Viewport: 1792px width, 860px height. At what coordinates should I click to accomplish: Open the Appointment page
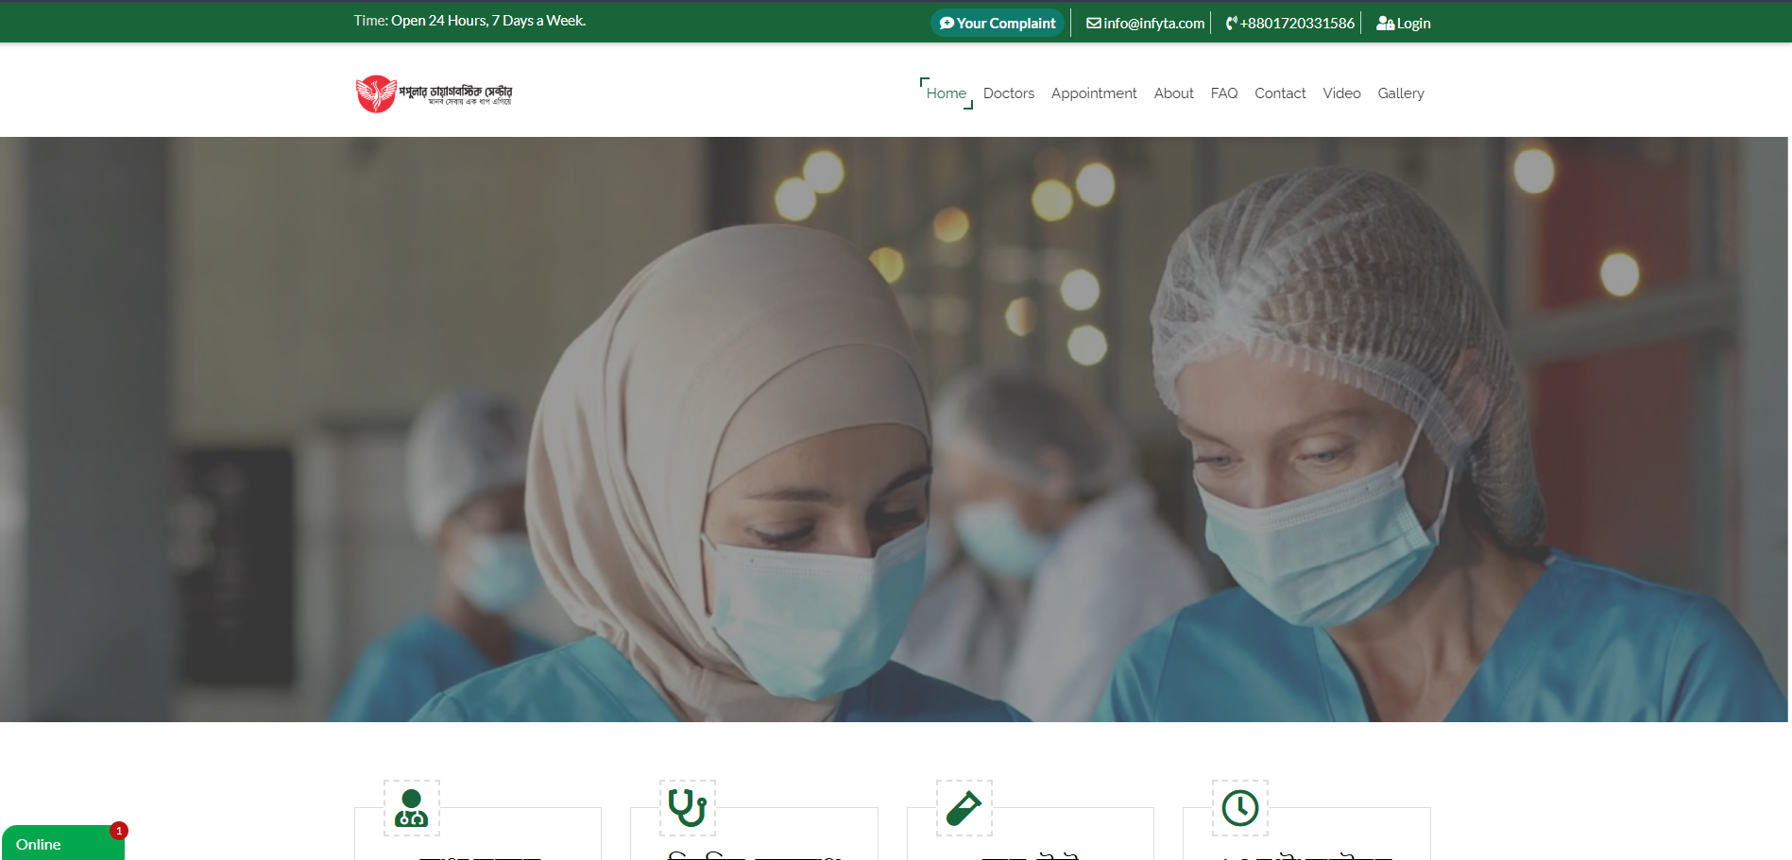coord(1094,93)
